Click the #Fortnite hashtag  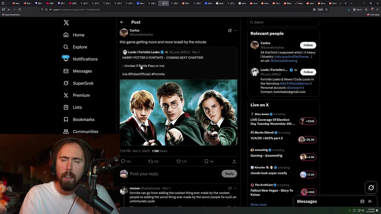pos(158,74)
